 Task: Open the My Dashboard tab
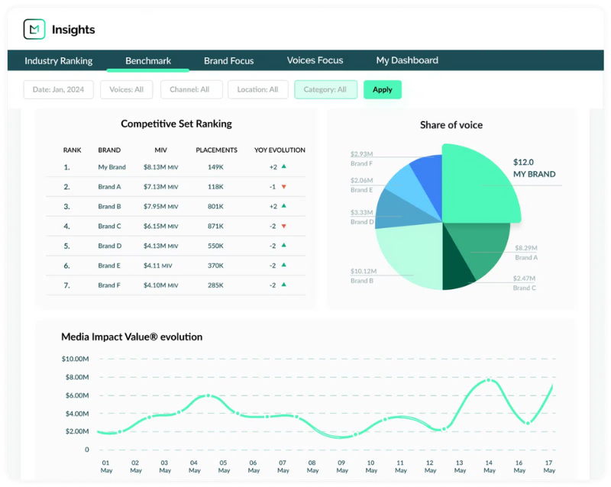point(407,60)
